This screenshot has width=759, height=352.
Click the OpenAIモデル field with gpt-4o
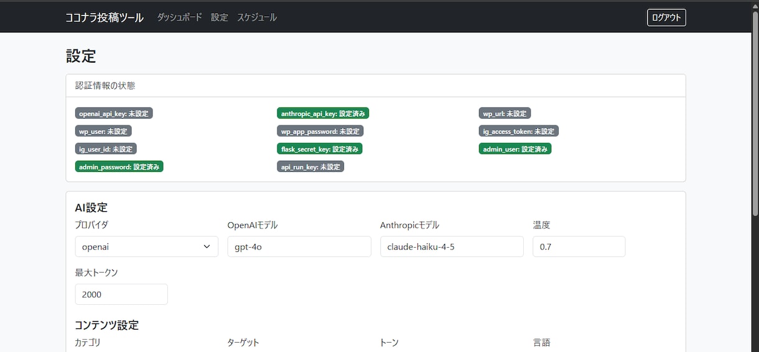[299, 246]
